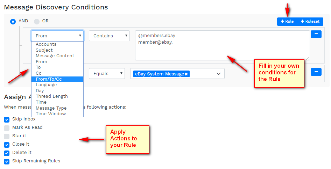Open the Contains operator dropdown
The image size is (331, 169).
pos(109,36)
